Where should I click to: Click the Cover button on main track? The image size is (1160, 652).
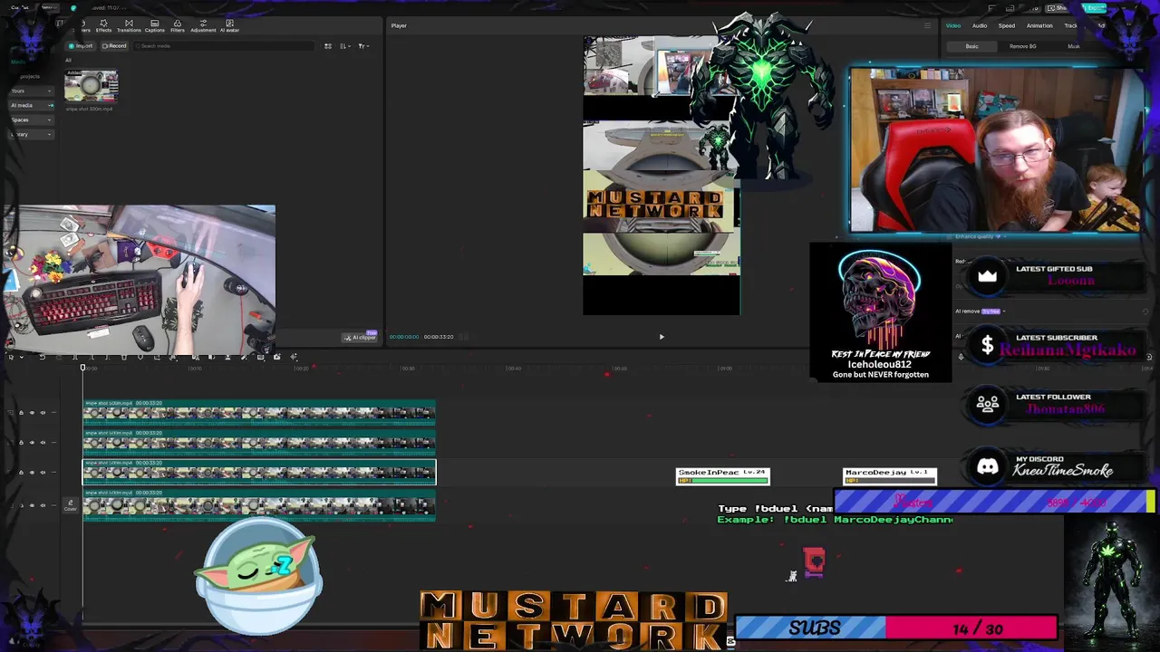pos(70,505)
